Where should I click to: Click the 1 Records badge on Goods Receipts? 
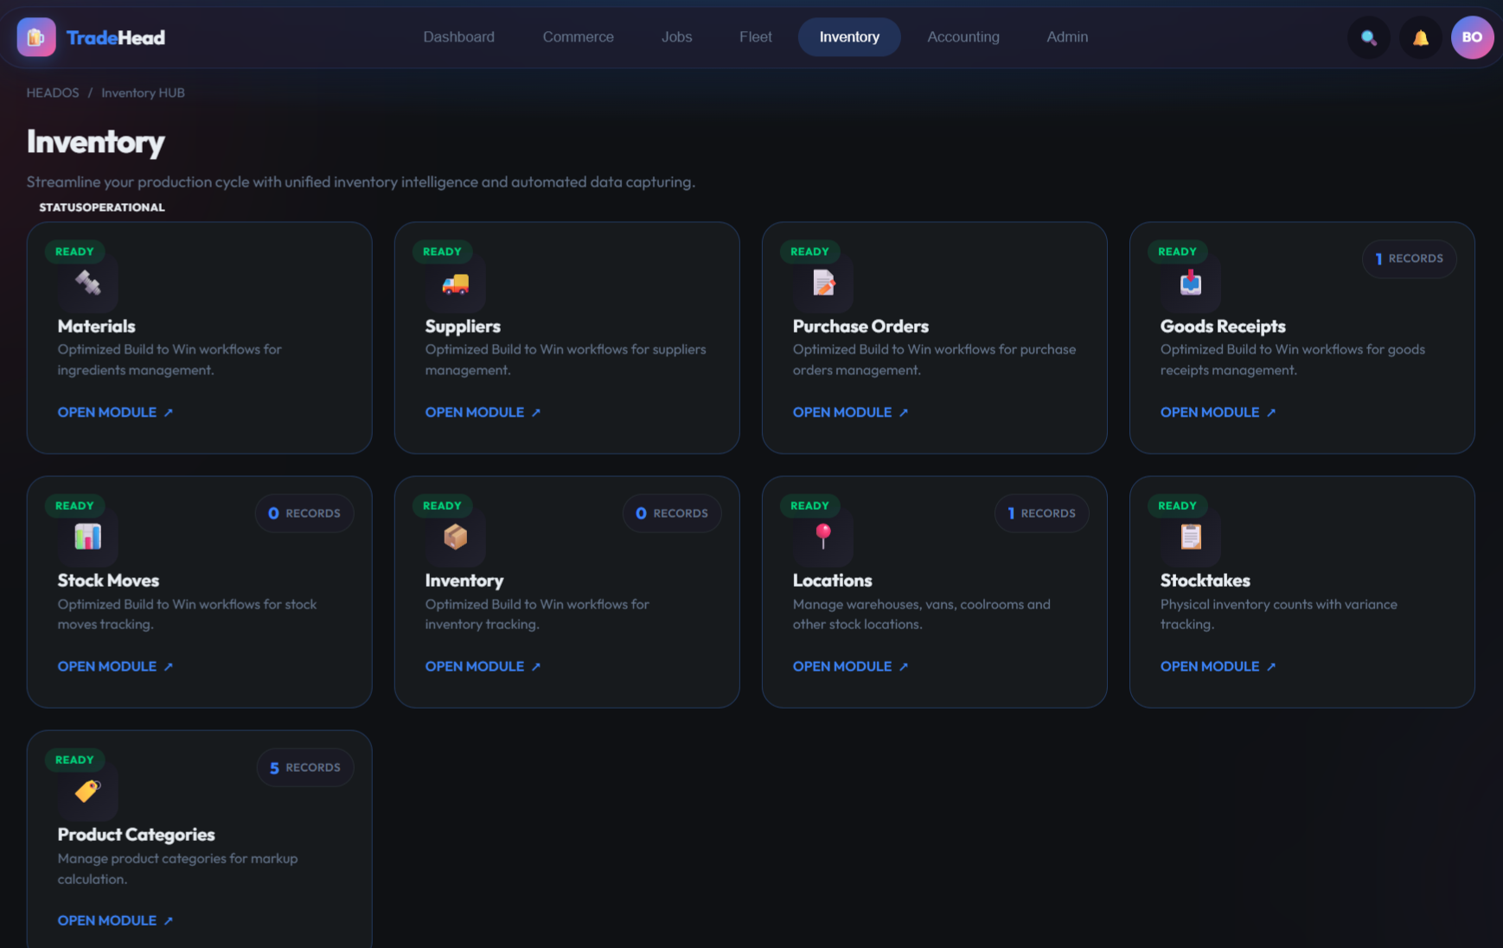(1409, 258)
